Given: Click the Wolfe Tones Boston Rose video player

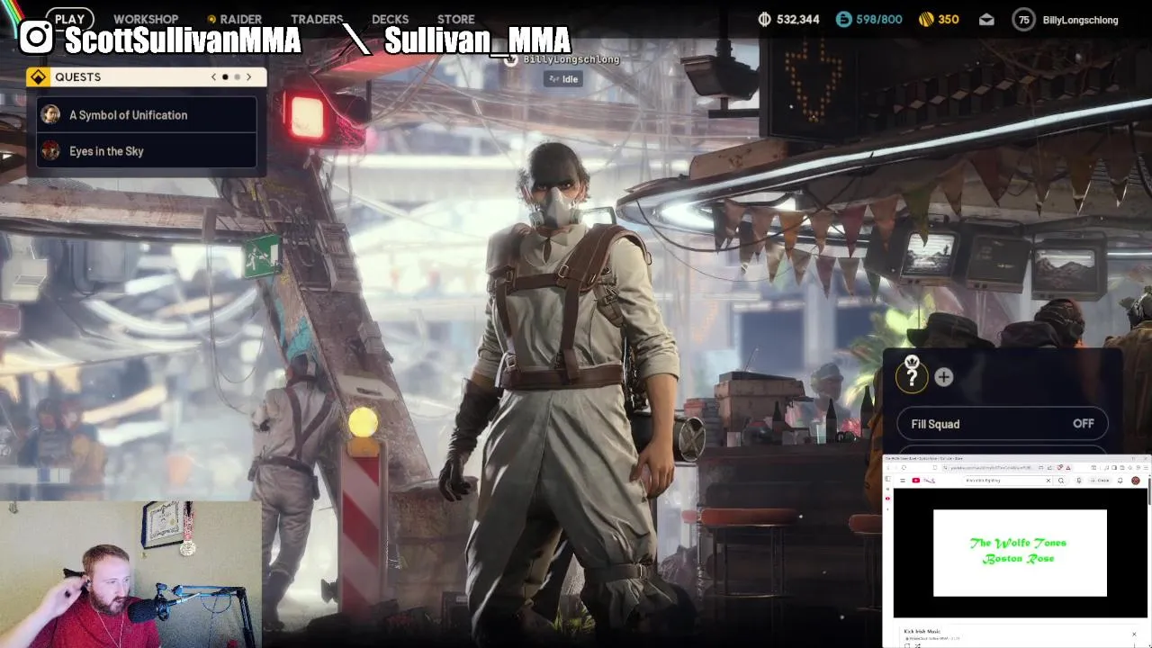Looking at the screenshot, I should (x=1020, y=553).
